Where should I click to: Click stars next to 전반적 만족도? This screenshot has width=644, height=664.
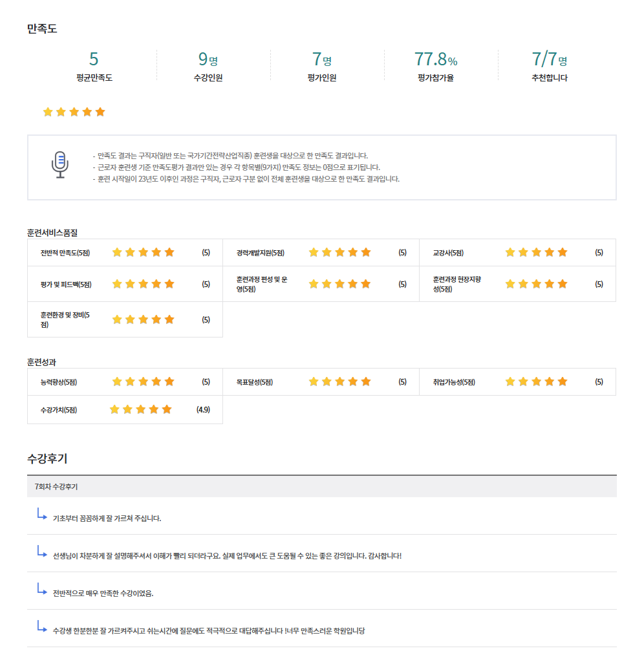coord(144,252)
